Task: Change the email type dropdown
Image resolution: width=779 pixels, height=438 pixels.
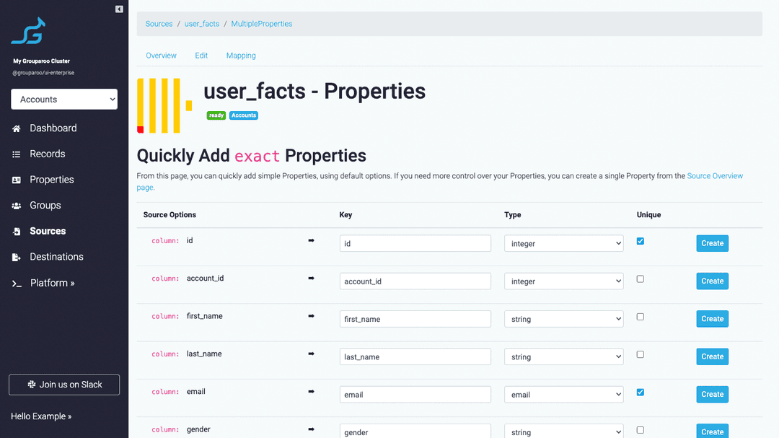Action: tap(563, 394)
